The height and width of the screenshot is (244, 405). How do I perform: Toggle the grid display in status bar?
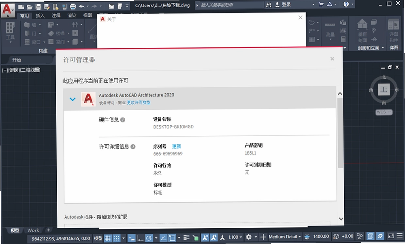[x=108, y=238]
